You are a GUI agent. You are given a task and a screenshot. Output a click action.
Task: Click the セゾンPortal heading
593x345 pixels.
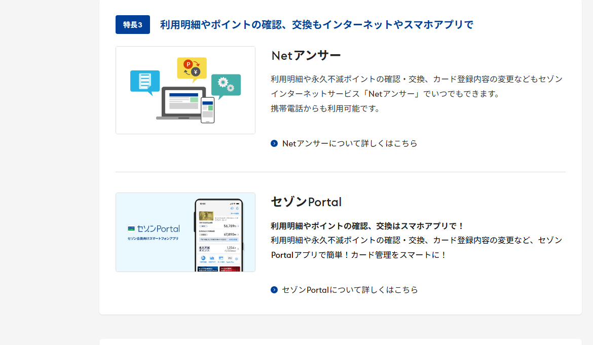(306, 202)
